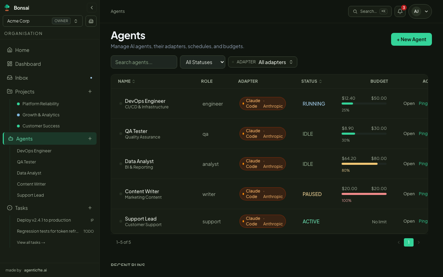The width and height of the screenshot is (443, 277).
Task: Ping the QA Tester agent
Action: pos(423,134)
